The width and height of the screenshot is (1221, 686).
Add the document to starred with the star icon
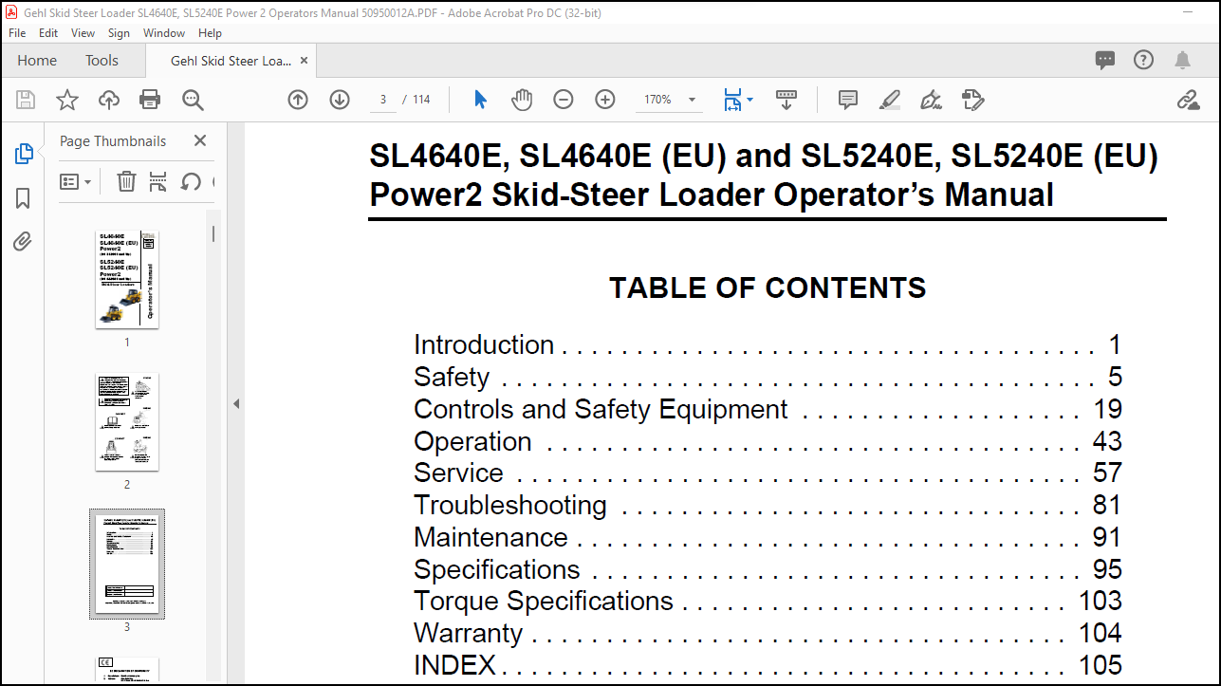pyautogui.click(x=67, y=100)
